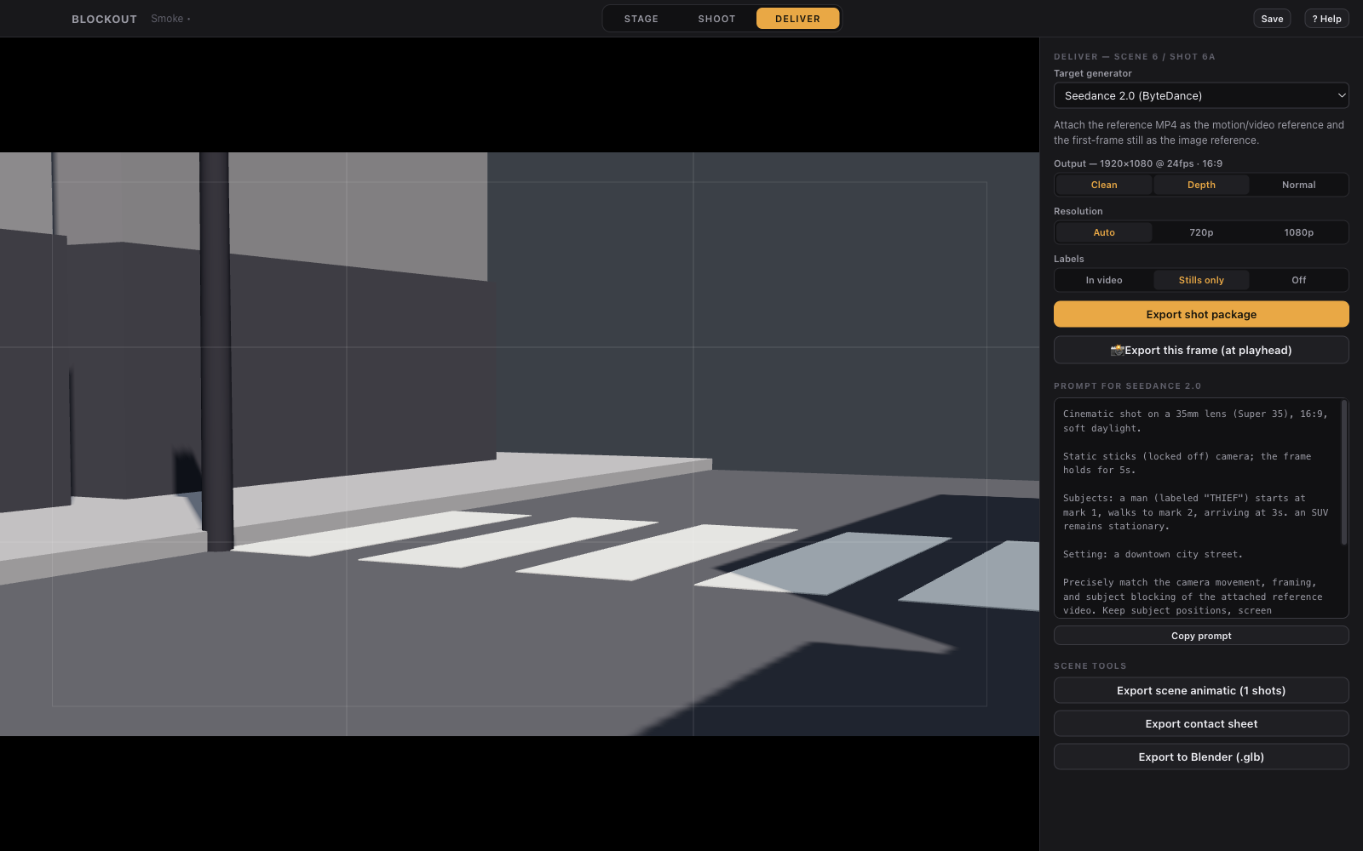Set labels to In video
The height and width of the screenshot is (851, 1363).
click(1104, 280)
